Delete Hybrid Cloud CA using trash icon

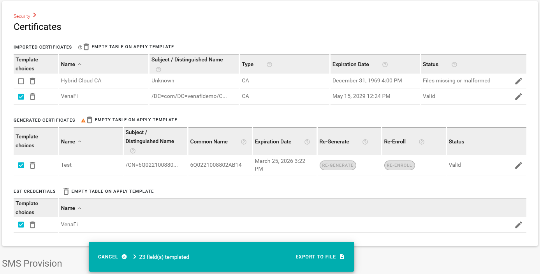pyautogui.click(x=33, y=81)
